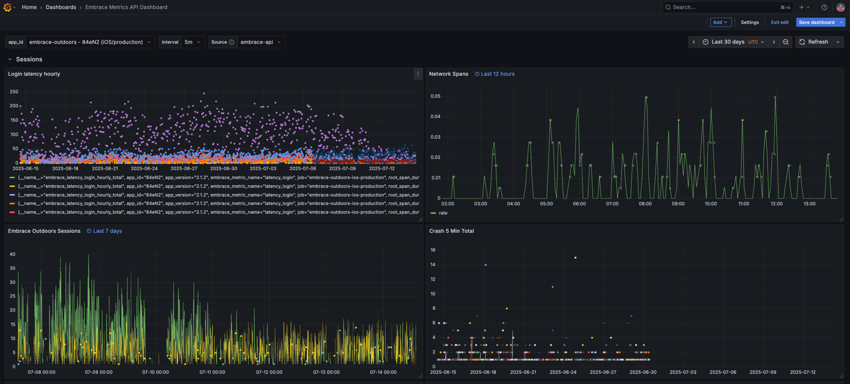Open the refresh interval dropdown arrow
The width and height of the screenshot is (850, 384).
pos(838,42)
